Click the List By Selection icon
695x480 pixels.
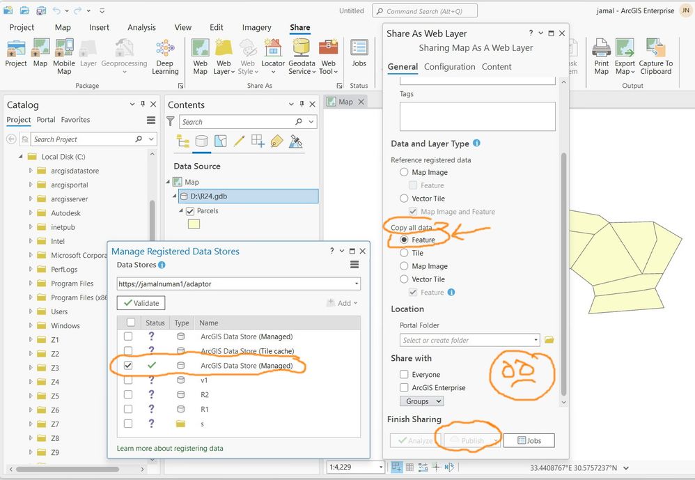click(220, 141)
